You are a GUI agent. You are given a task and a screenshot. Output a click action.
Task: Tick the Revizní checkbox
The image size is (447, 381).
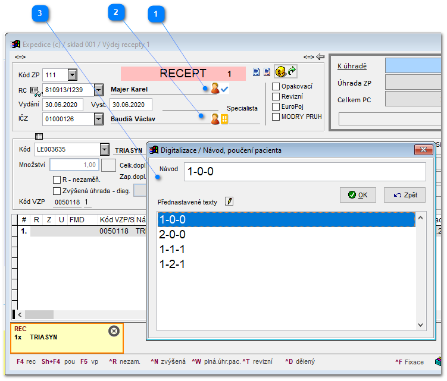[276, 96]
